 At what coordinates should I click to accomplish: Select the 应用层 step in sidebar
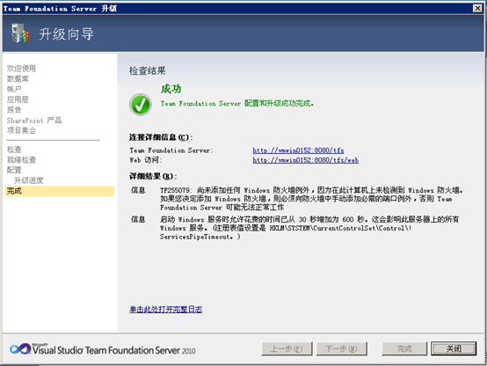coord(18,99)
